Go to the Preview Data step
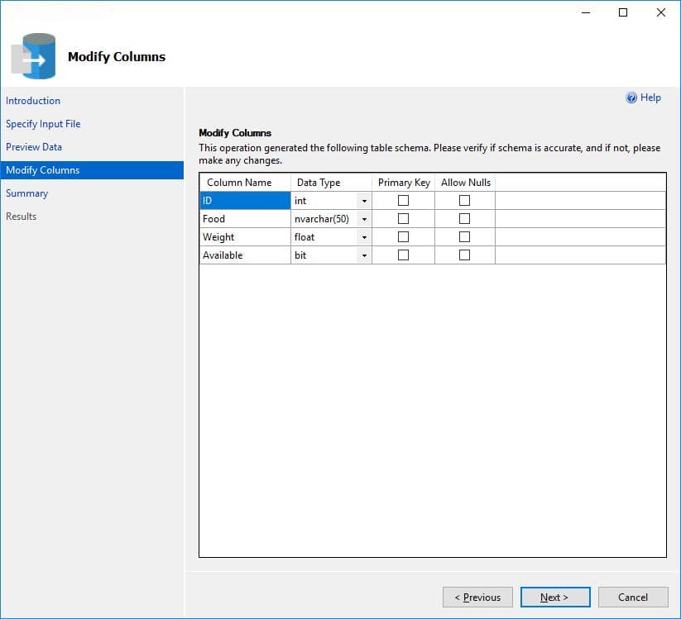The image size is (681, 619). pyautogui.click(x=34, y=147)
